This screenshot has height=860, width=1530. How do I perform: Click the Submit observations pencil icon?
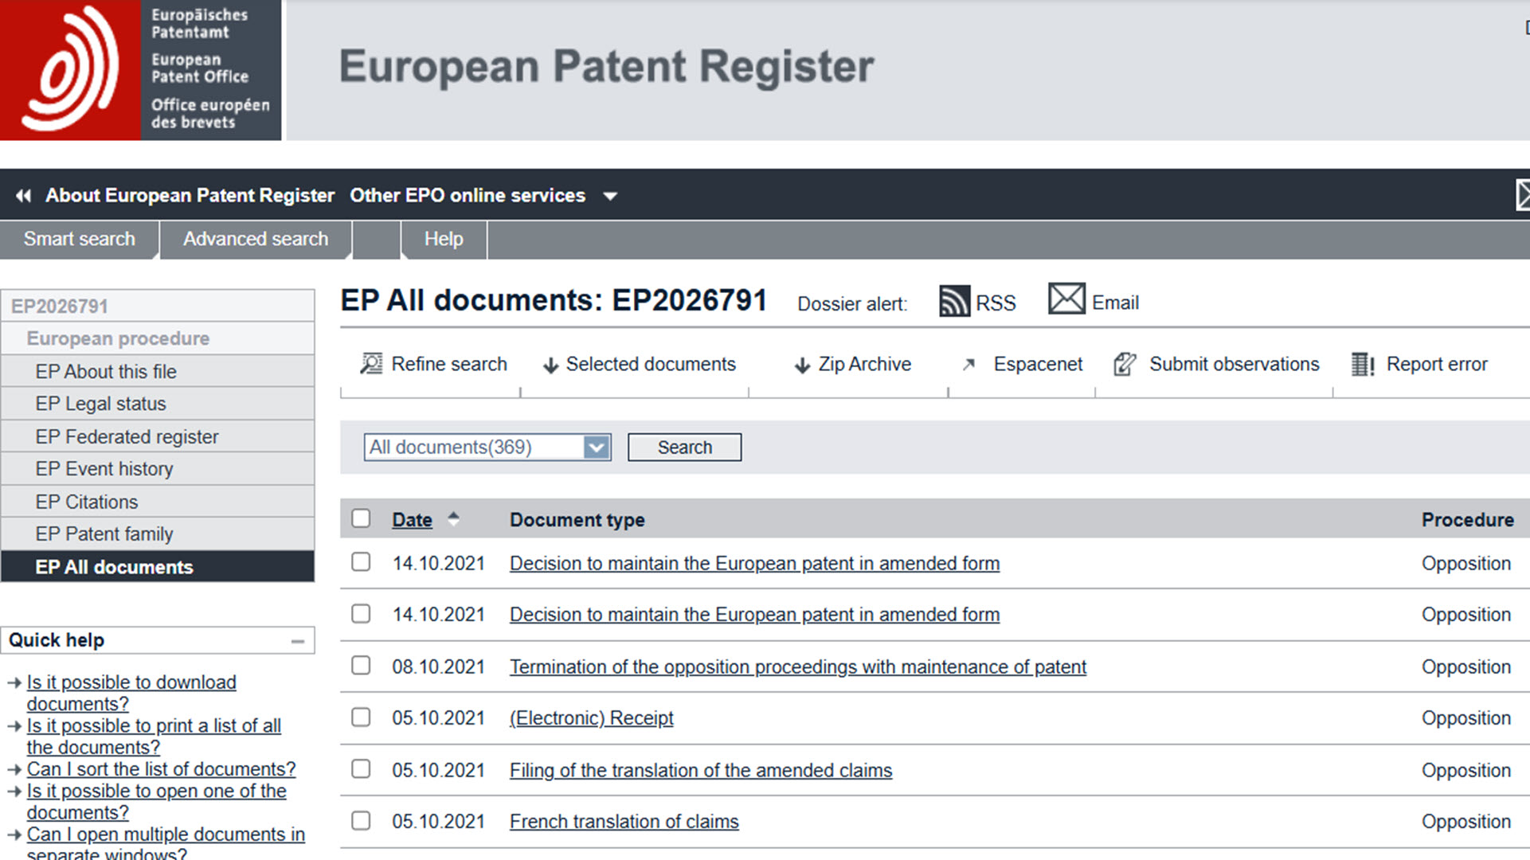1125,365
